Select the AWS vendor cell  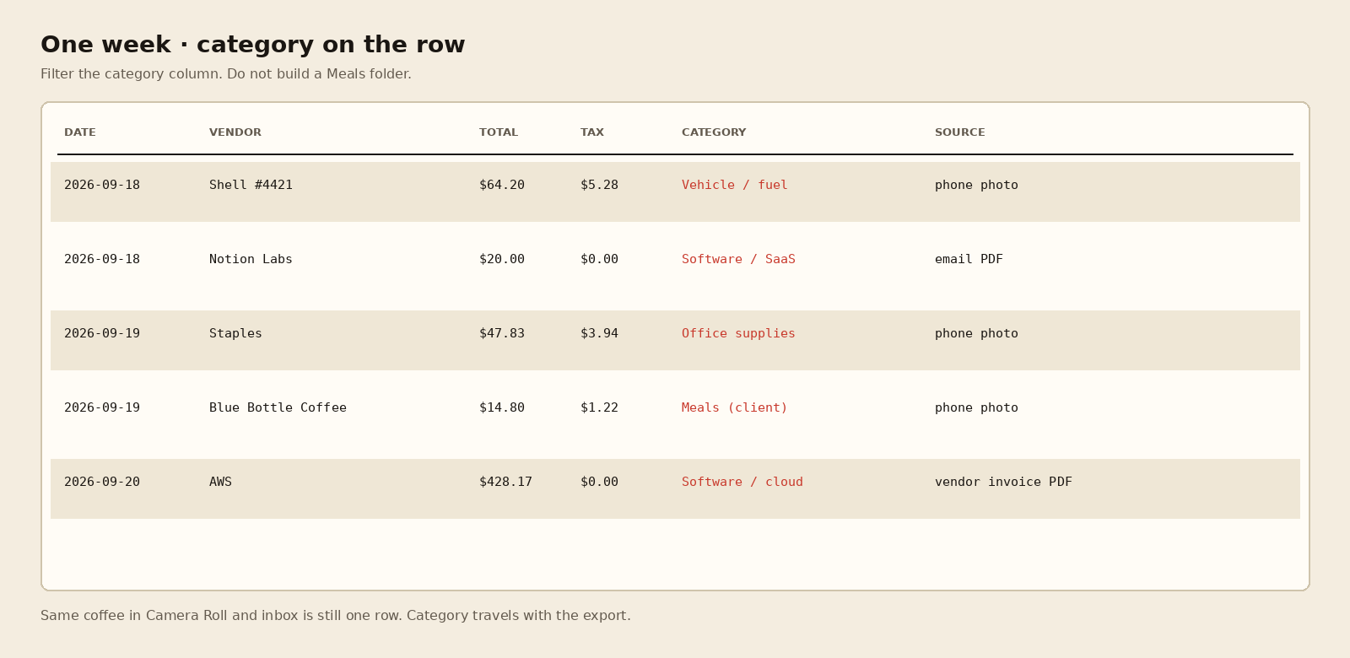[x=220, y=482]
